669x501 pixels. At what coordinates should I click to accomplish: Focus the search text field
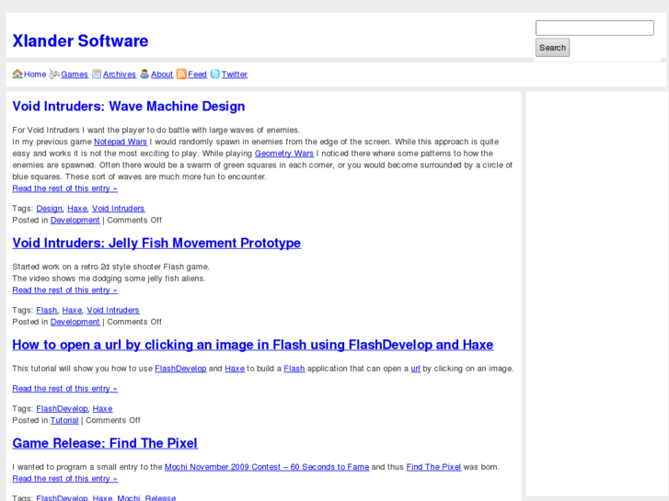coord(594,28)
